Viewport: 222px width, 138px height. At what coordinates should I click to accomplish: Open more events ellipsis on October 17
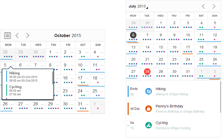87,79
